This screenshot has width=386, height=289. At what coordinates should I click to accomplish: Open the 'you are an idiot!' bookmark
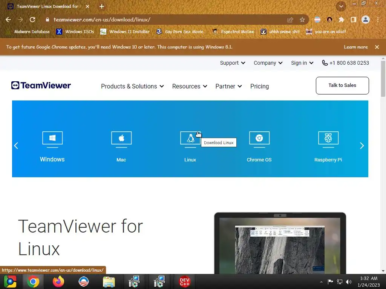[326, 32]
